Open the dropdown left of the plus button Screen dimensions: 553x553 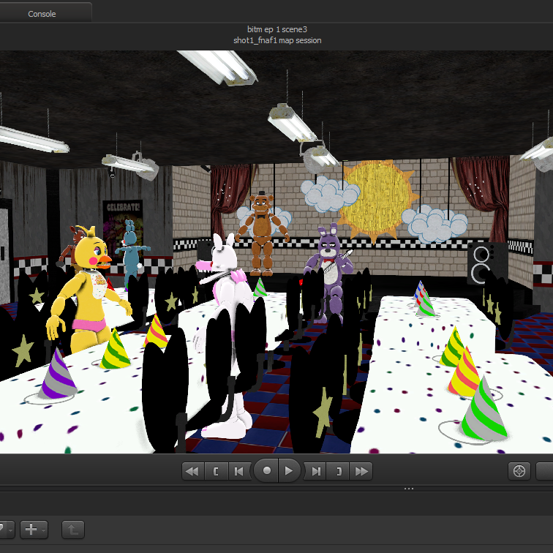click(x=5, y=529)
